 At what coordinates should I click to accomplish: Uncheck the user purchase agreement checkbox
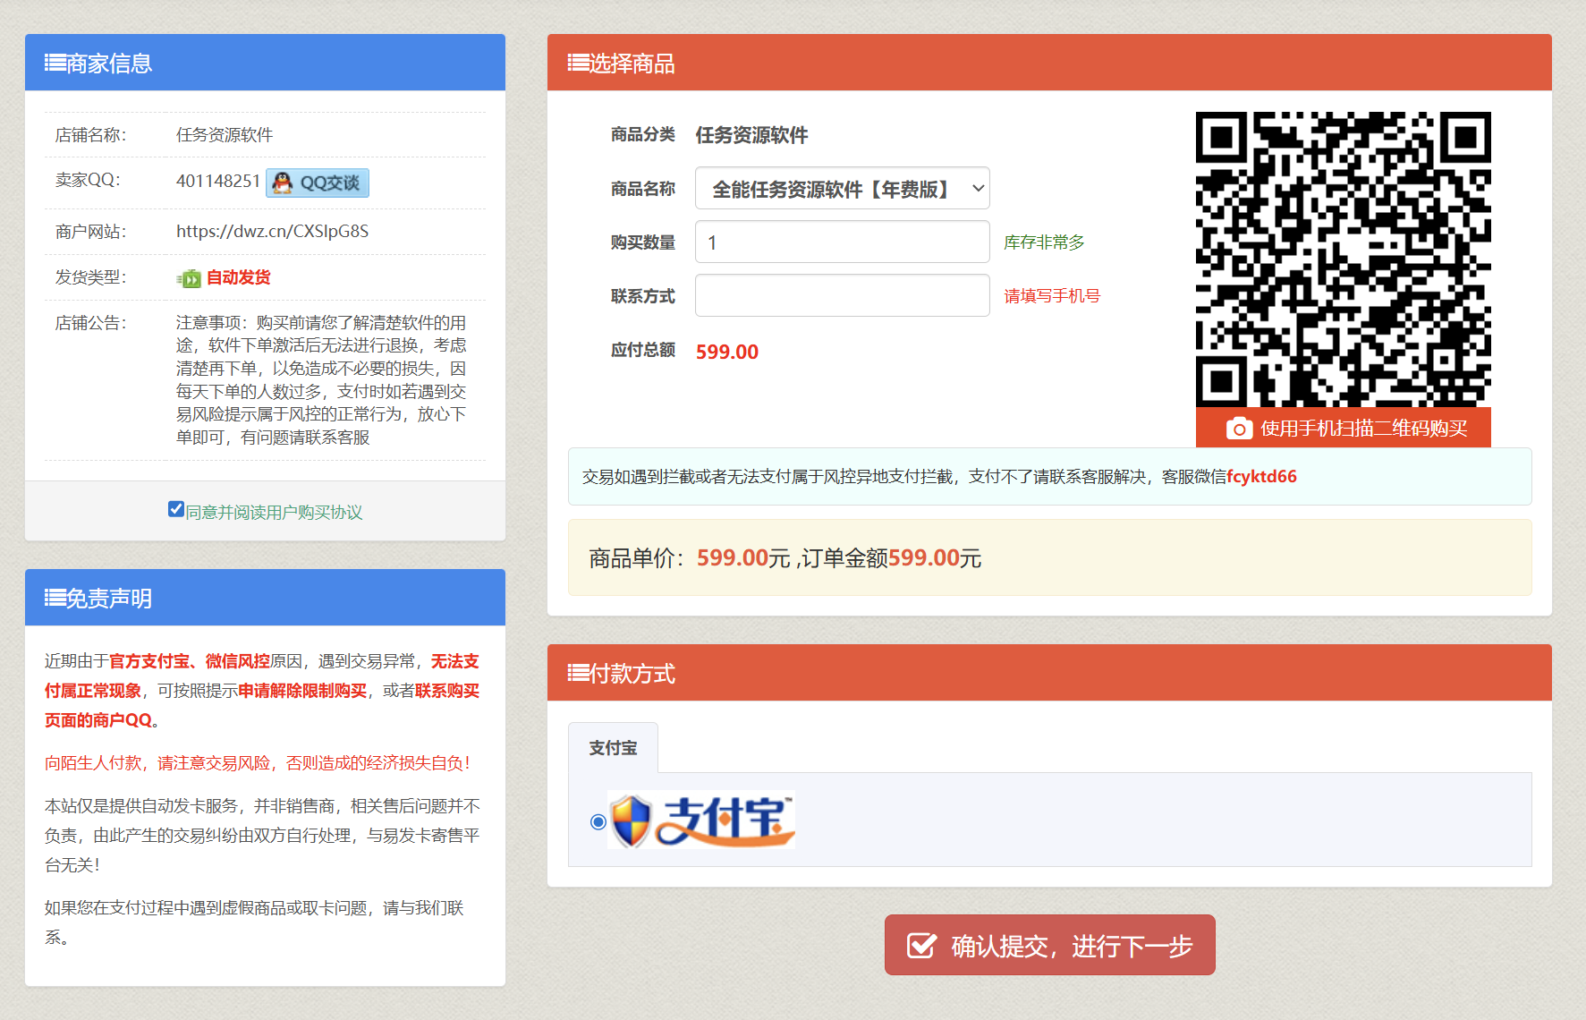tap(176, 509)
